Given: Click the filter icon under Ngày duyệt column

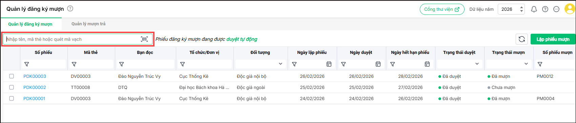Looking at the screenshot, I should point(344,64).
